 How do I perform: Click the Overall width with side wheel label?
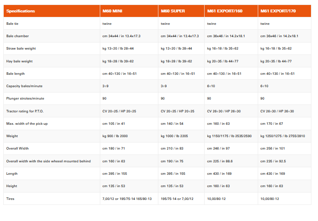48,161
